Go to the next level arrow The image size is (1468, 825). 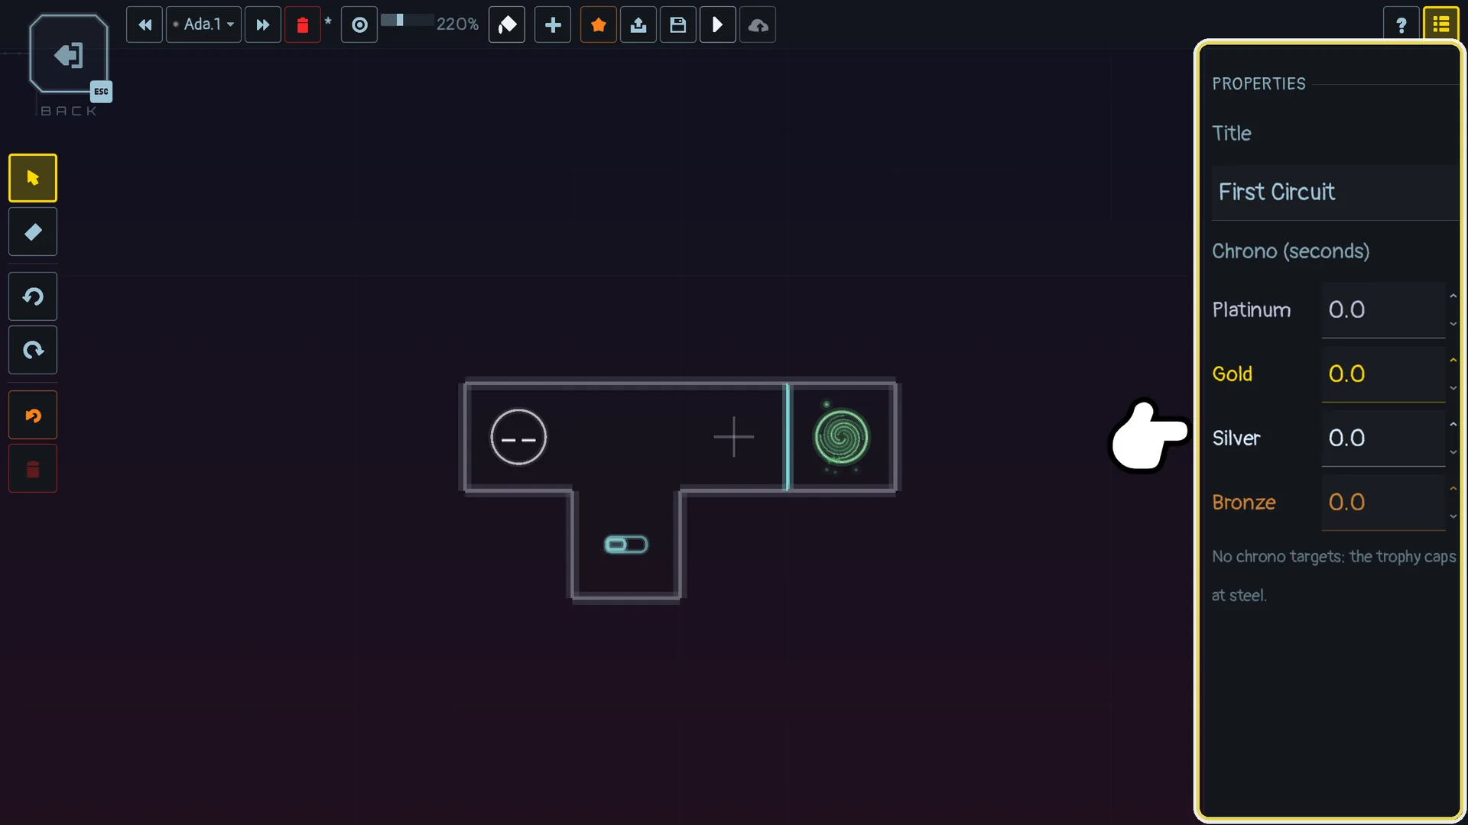pos(262,24)
